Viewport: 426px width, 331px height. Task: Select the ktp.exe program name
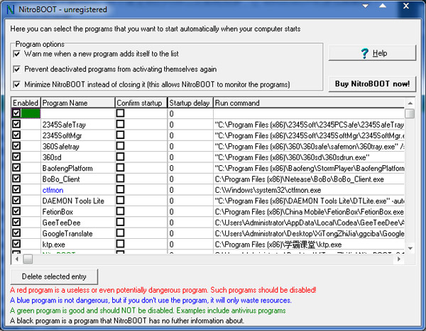(x=53, y=245)
